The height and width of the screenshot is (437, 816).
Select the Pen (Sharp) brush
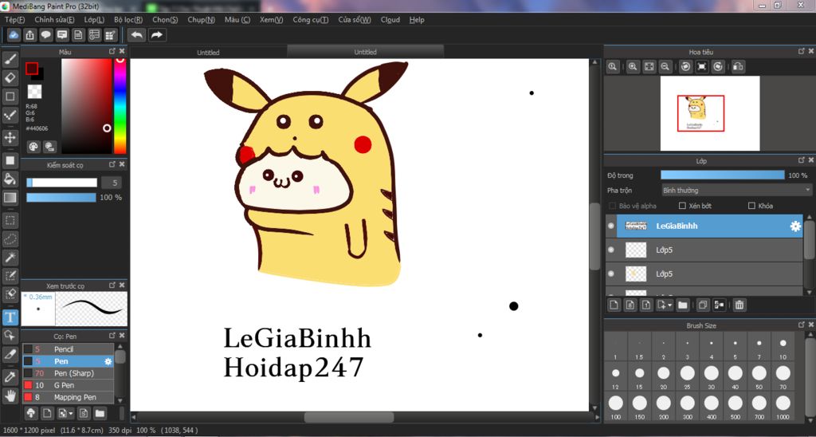[69, 373]
